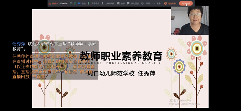Open the 互动面板 chat bubble icon

point(128,3)
